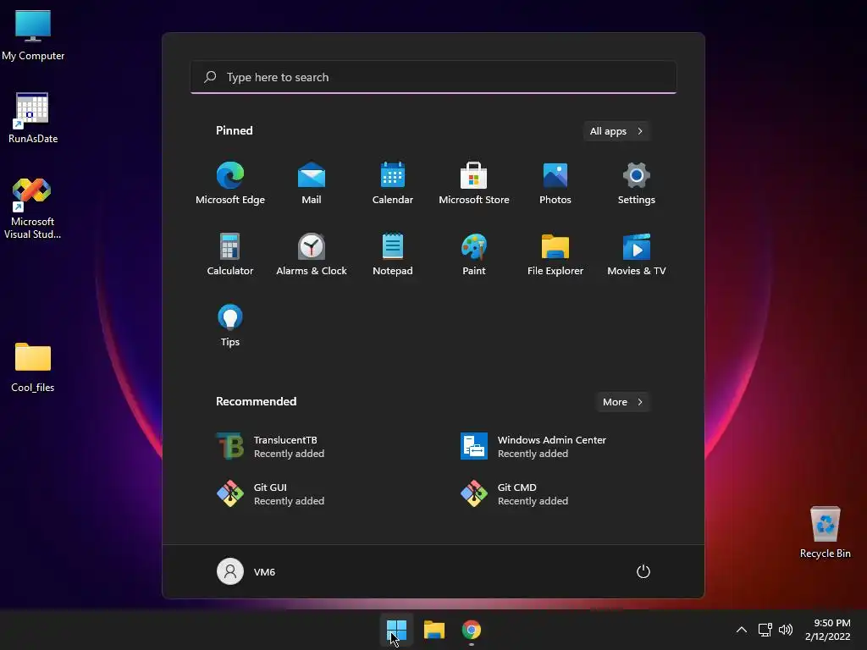Open the network status tray icon

pyautogui.click(x=765, y=630)
